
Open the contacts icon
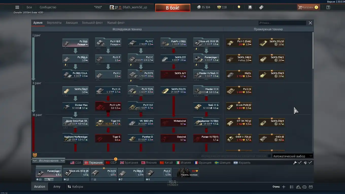298,187
